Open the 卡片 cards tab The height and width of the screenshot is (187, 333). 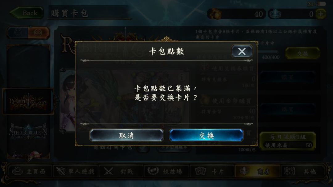[212, 171]
